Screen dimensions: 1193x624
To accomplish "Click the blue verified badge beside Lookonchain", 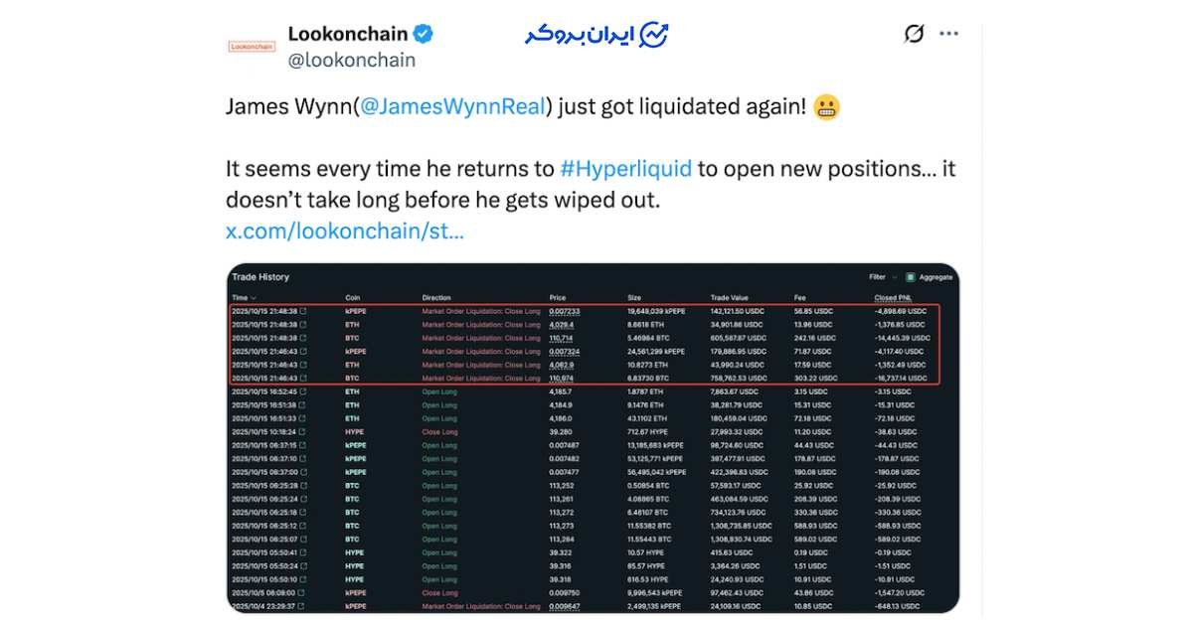I will pos(423,33).
